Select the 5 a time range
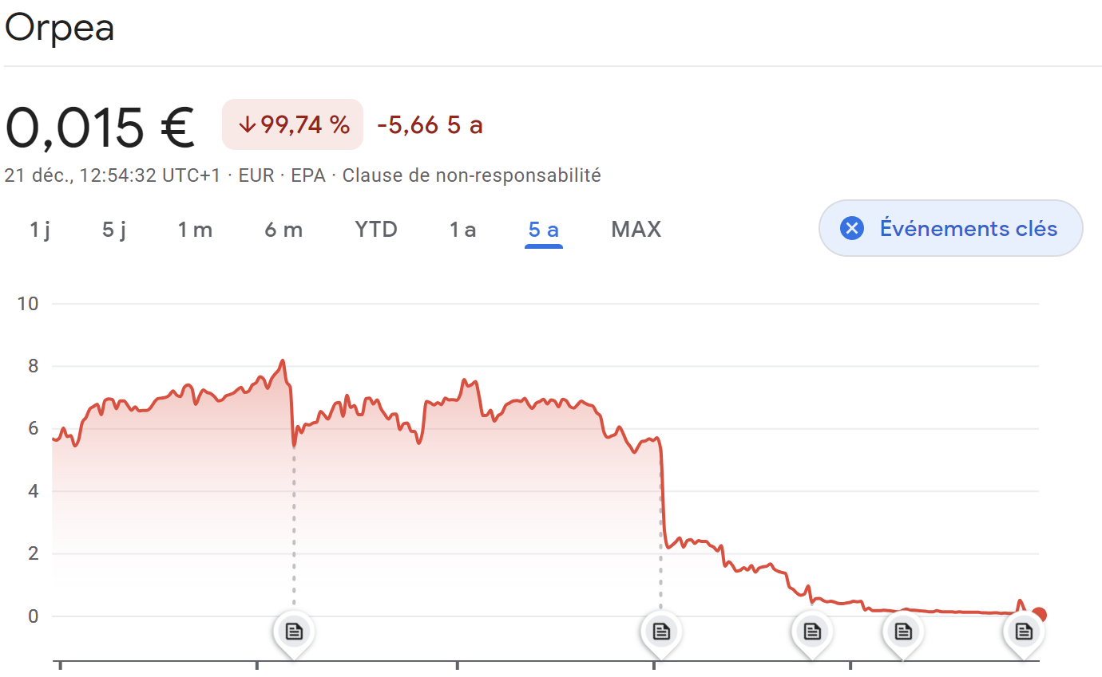The width and height of the screenshot is (1102, 677). pyautogui.click(x=544, y=230)
